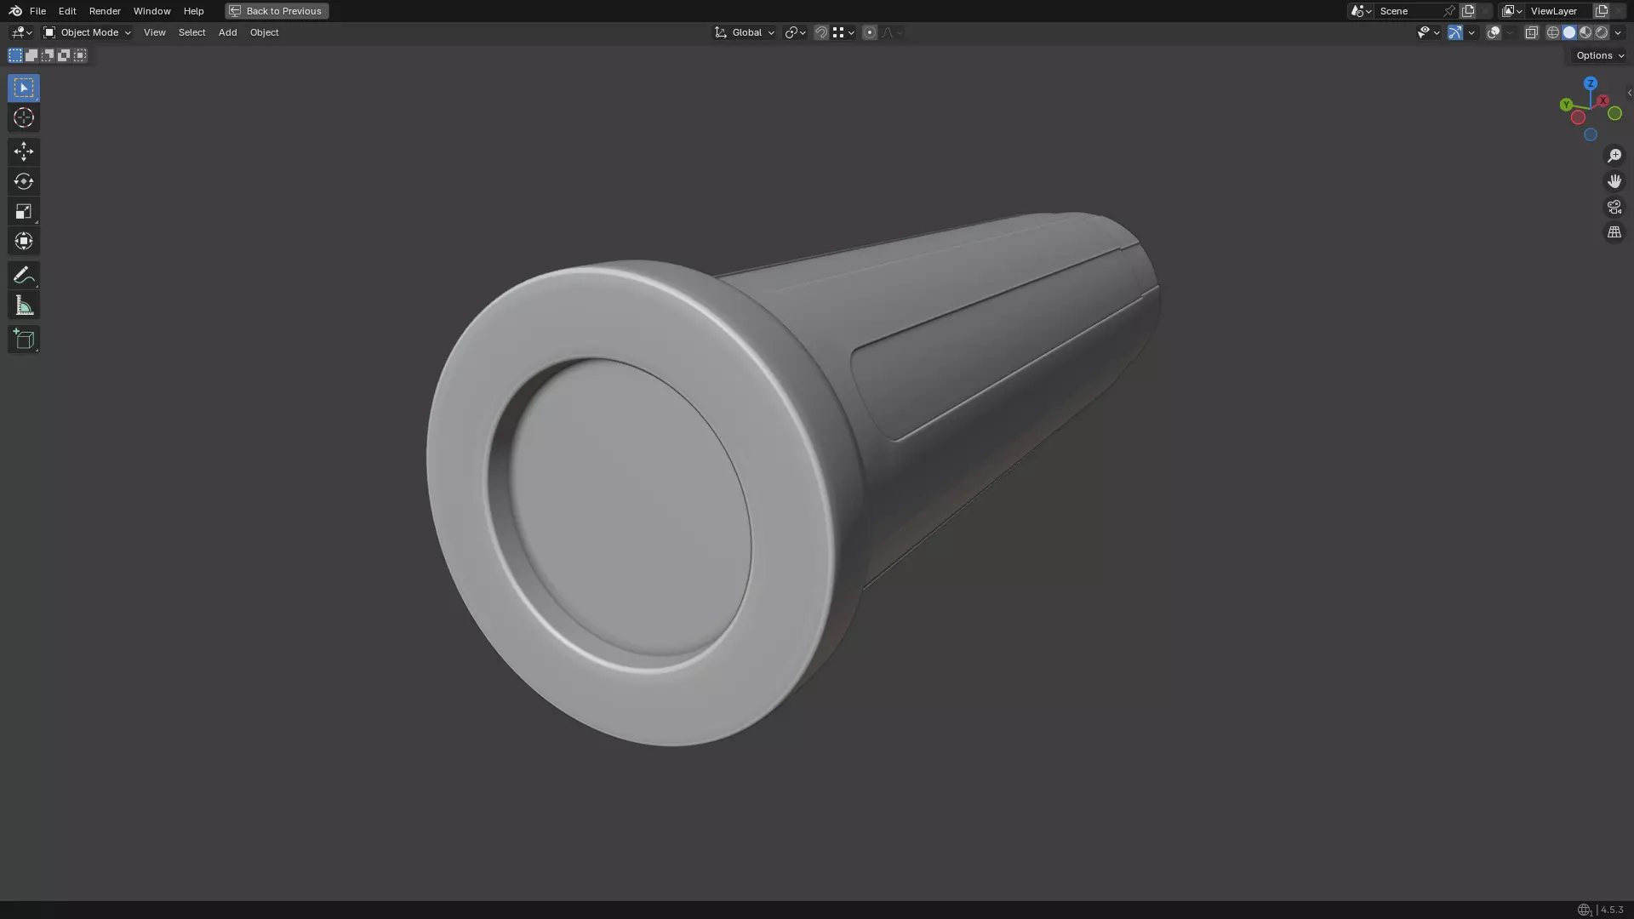1634x919 pixels.
Task: Open the viewport Add menu
Action: click(227, 32)
